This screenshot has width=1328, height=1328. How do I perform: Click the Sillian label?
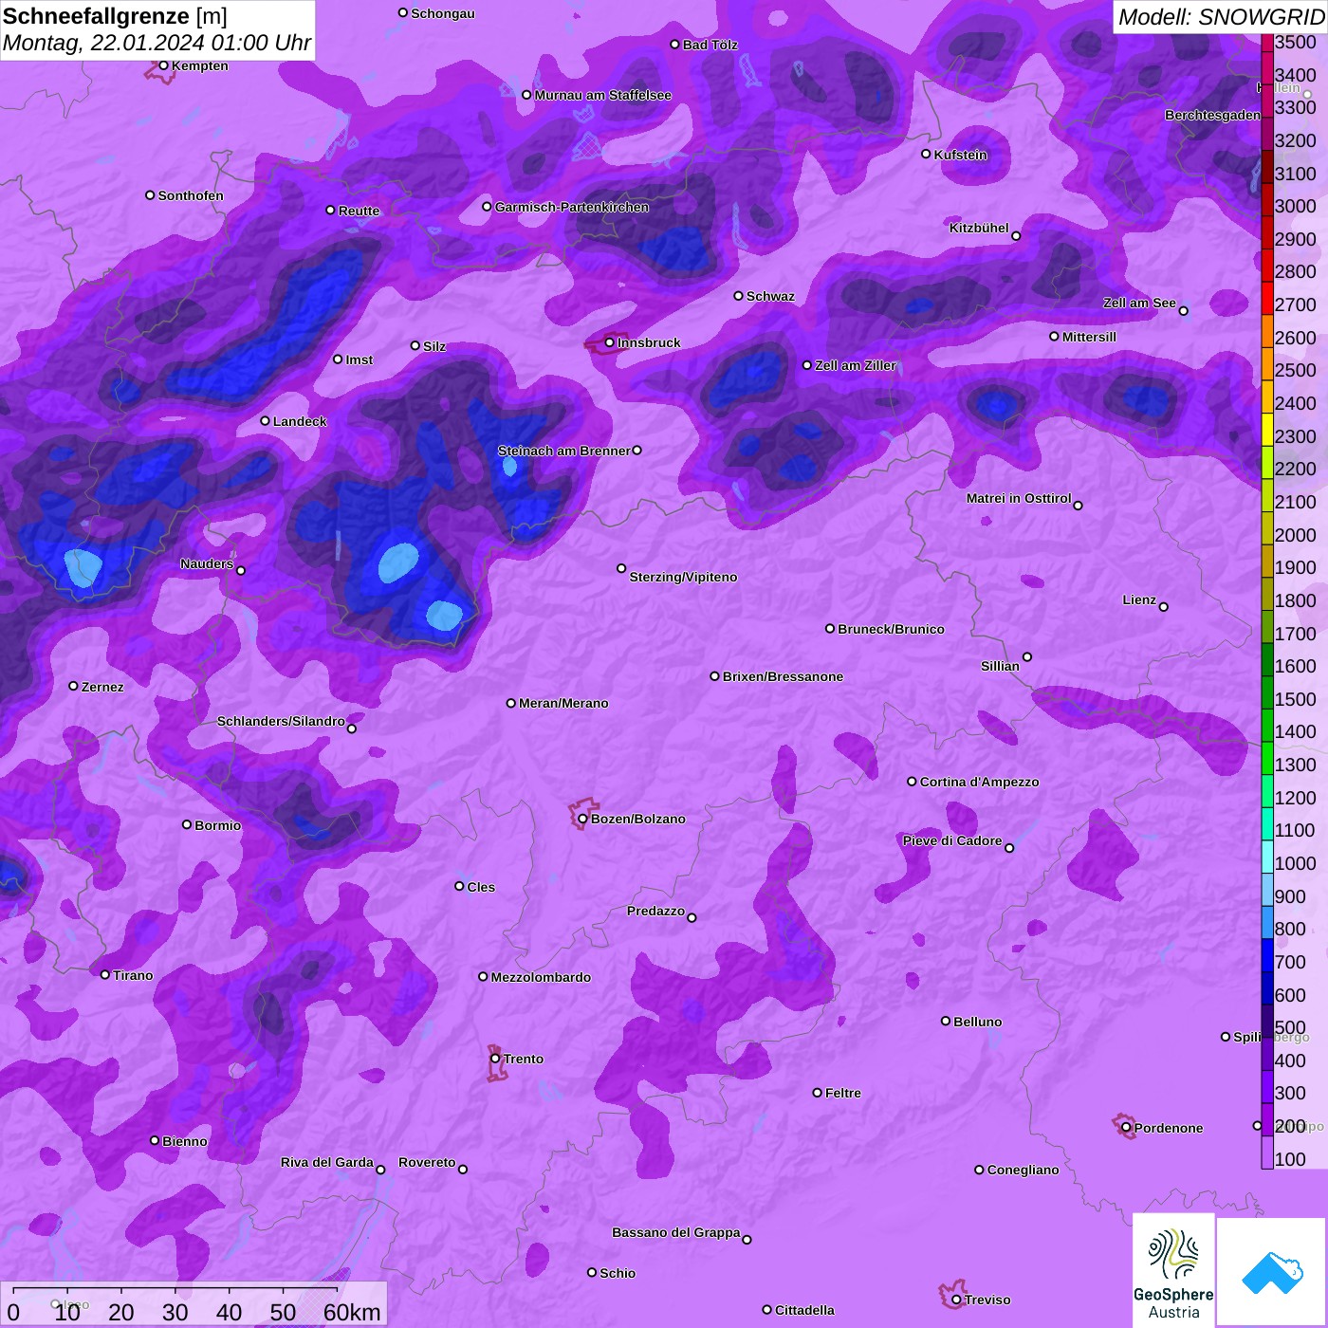[x=1000, y=666]
